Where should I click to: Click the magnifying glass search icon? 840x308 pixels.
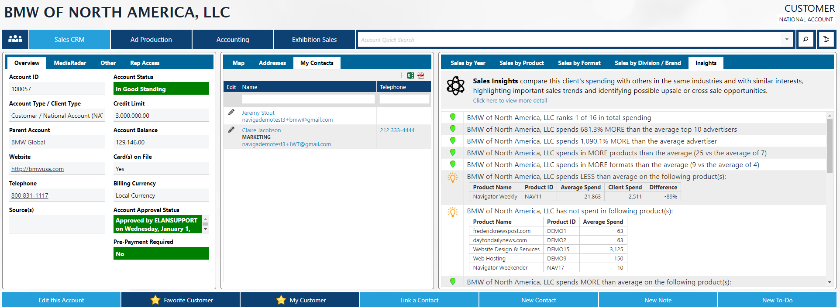pyautogui.click(x=806, y=39)
